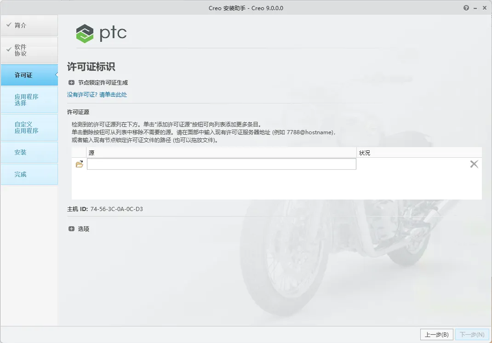Open 应用程序选择 step
Viewport: 492px width, 343px height.
29,100
